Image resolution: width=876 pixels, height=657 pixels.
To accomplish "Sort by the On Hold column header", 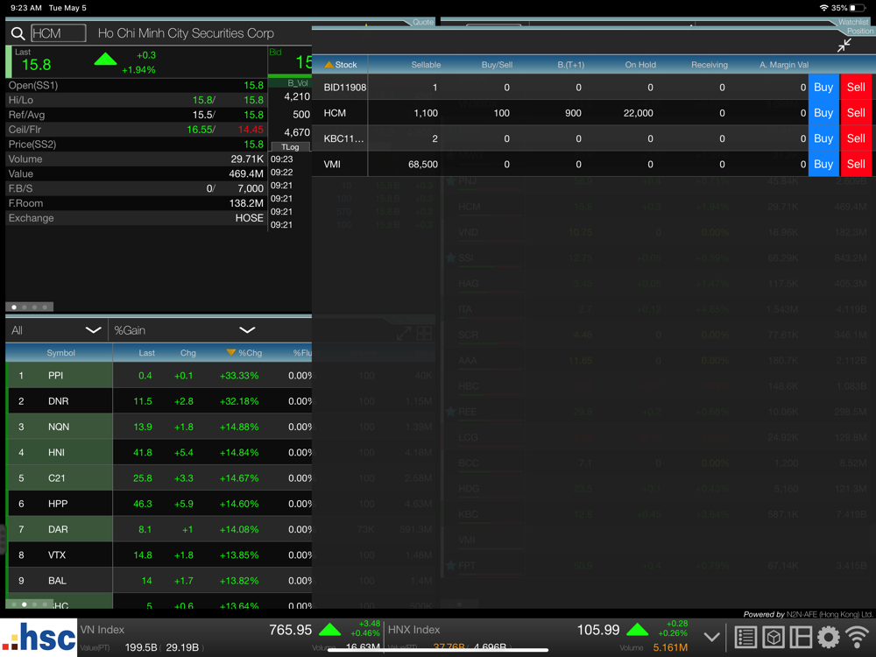I will coord(640,65).
